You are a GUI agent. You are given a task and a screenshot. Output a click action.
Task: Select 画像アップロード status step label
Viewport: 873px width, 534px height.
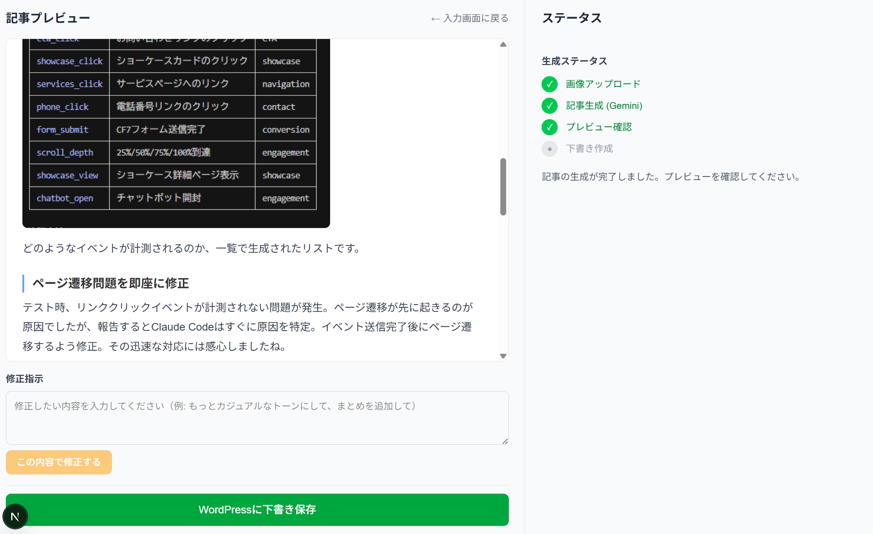[603, 84]
